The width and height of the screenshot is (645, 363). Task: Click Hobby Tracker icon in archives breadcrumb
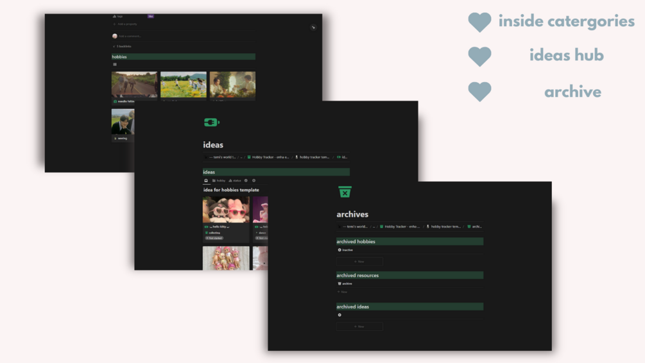[x=381, y=226]
